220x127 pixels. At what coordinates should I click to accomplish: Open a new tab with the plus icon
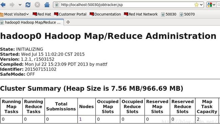68,22
